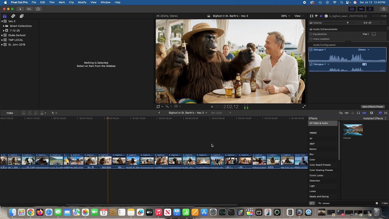Expand the Smart Collections folder

click(x=4, y=26)
